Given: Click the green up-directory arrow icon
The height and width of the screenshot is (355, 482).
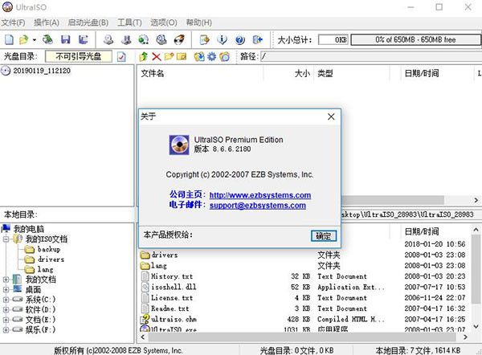Looking at the screenshot, I should click(143, 56).
